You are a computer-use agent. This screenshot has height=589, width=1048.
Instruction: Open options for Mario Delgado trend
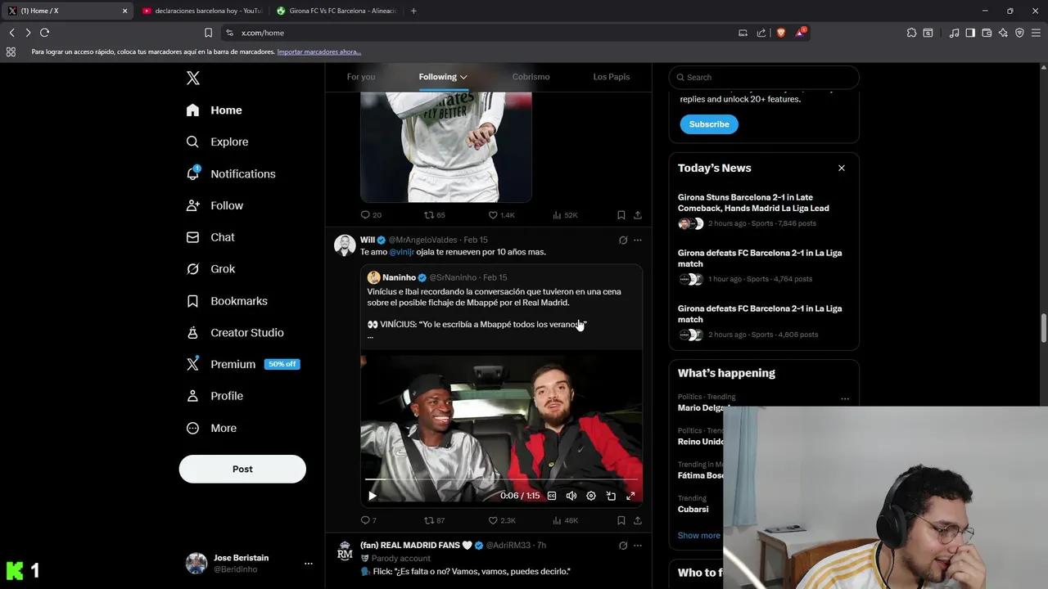click(x=845, y=399)
